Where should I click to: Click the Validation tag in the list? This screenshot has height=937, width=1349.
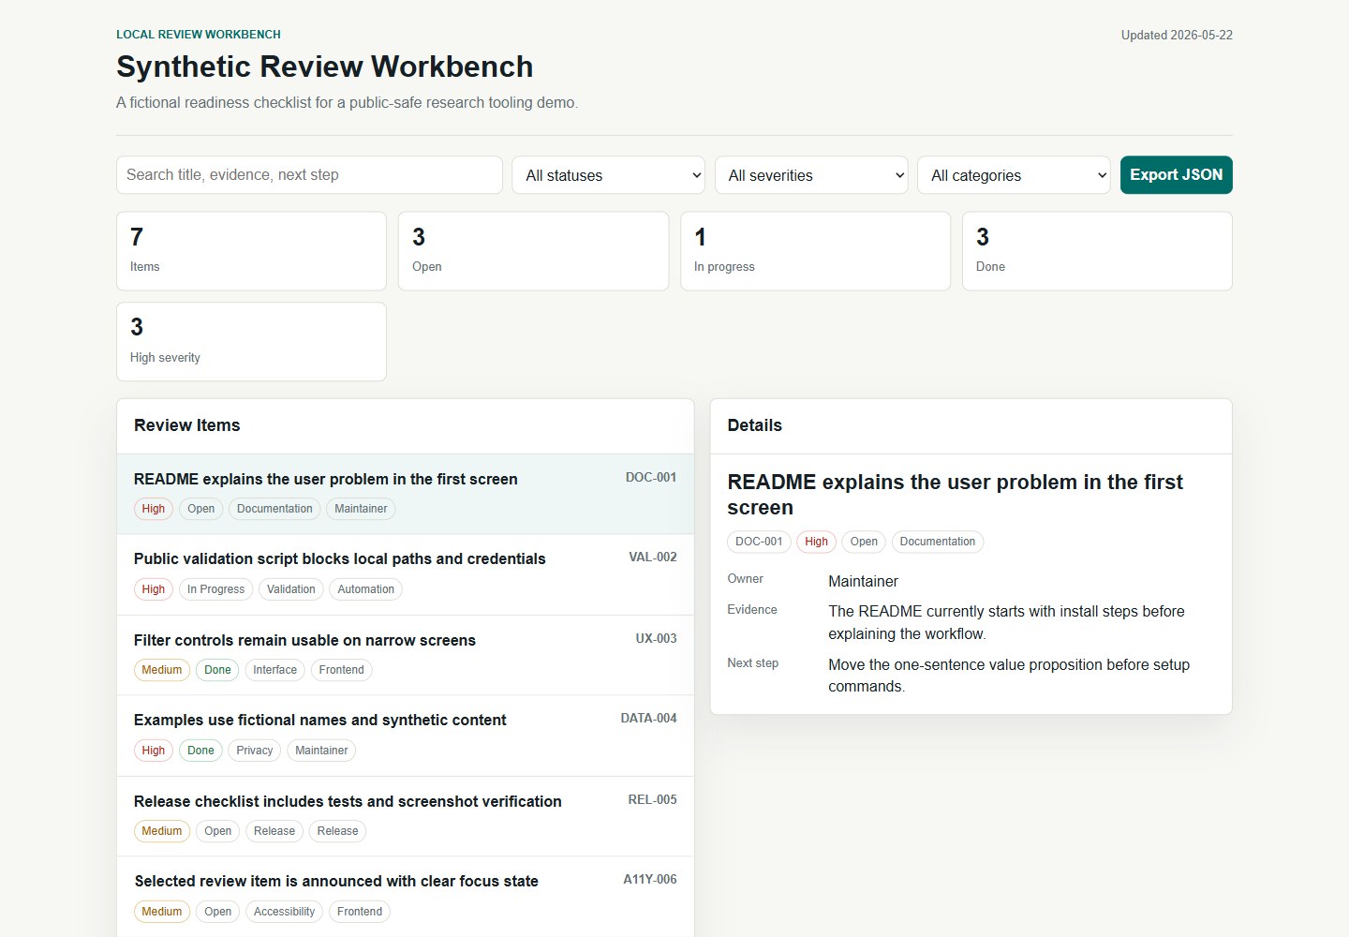[291, 589]
